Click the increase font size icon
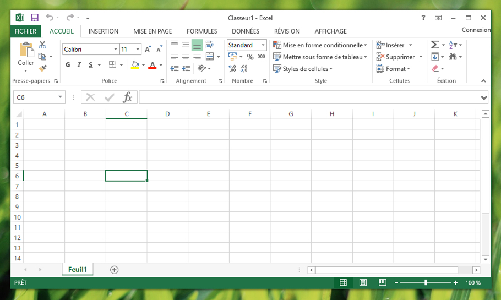The height and width of the screenshot is (300, 501). tap(148, 49)
